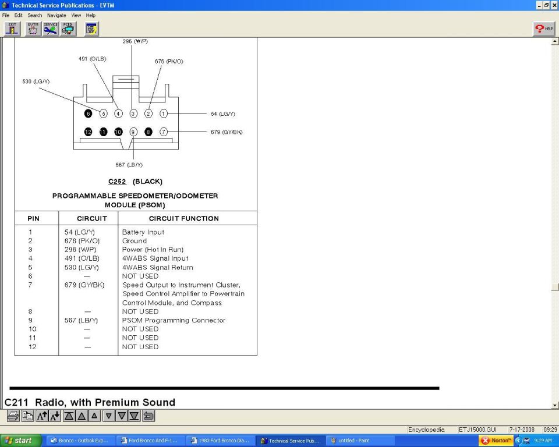Open the View menu
The height and width of the screenshot is (447, 559).
tap(76, 15)
